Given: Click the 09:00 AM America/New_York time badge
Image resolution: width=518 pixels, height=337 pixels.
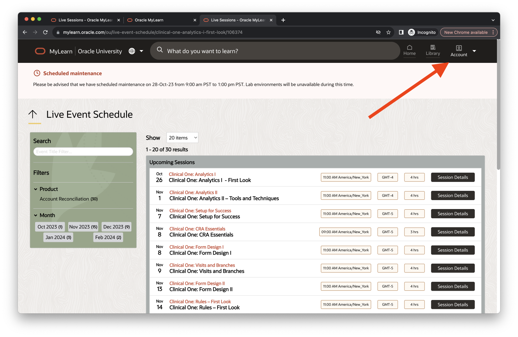Looking at the screenshot, I should pos(345,232).
